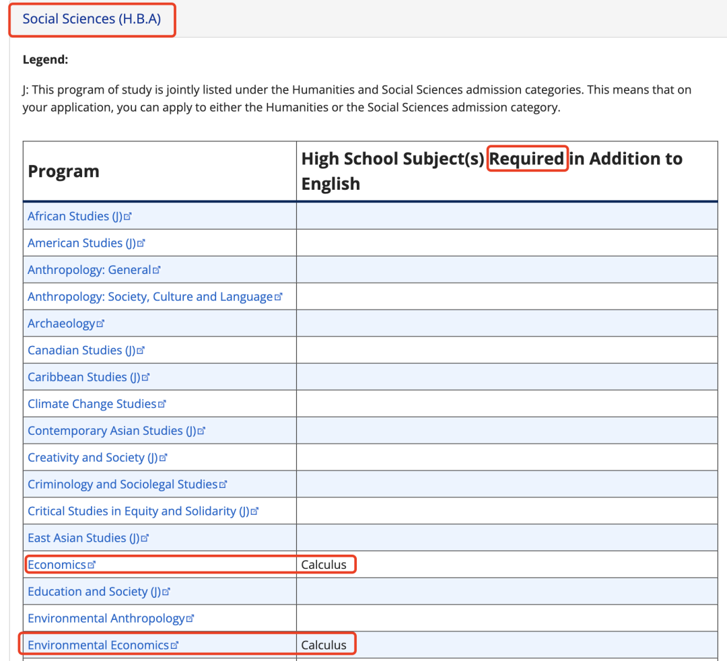Open the Caribbean Studies program link
The width and height of the screenshot is (727, 661).
pyautogui.click(x=83, y=377)
